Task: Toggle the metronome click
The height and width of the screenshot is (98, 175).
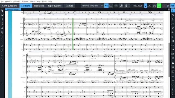Action: click(168, 6)
